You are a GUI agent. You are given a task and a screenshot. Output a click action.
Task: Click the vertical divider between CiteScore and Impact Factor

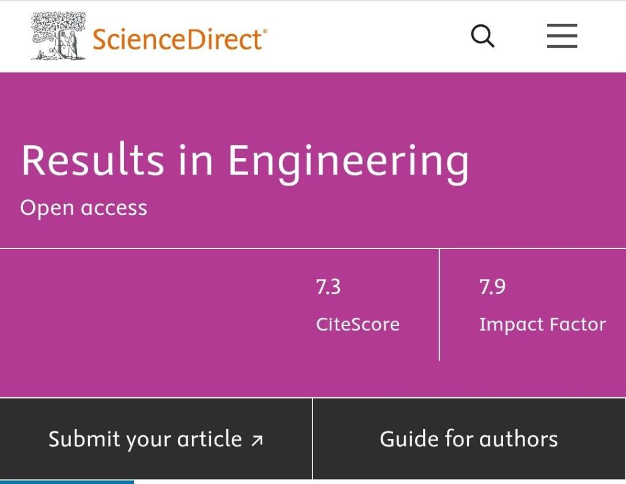coord(439,305)
